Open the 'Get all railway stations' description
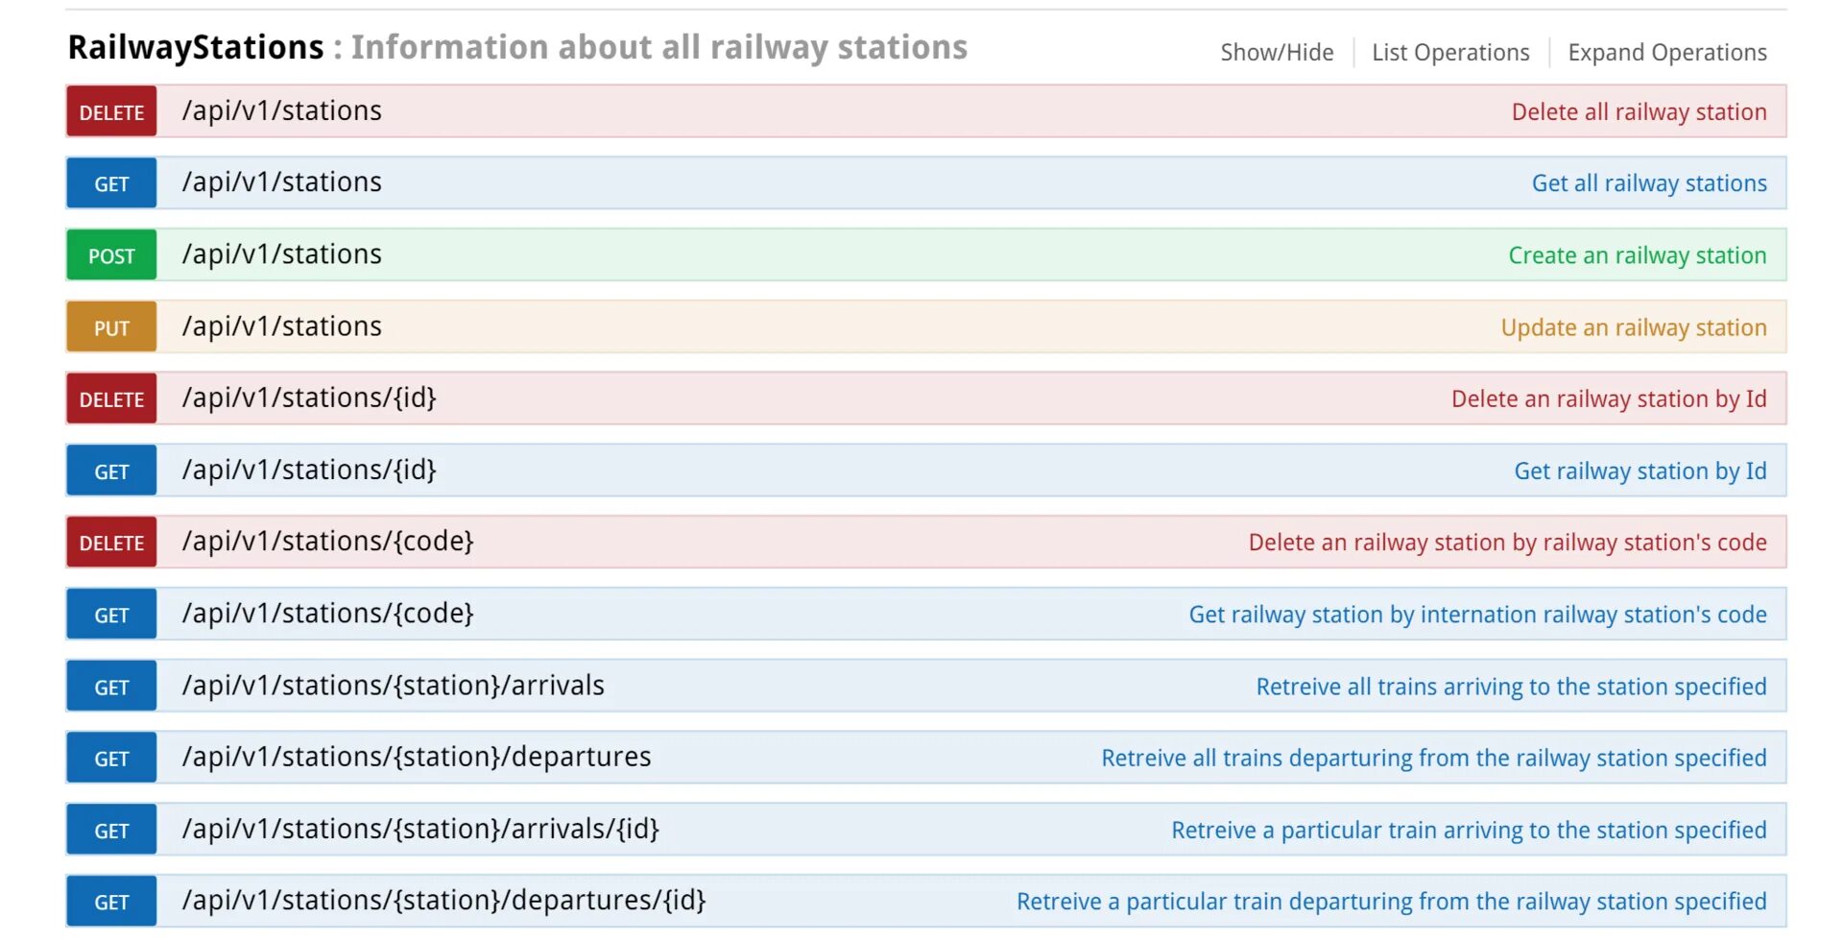This screenshot has width=1843, height=942. click(x=1648, y=183)
